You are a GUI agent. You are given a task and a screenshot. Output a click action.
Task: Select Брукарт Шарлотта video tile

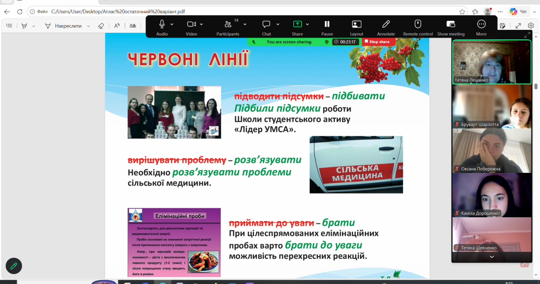(492, 106)
